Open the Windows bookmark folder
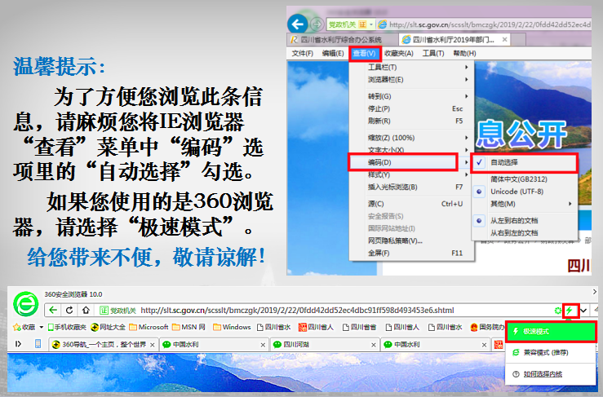This screenshot has height=397, width=603. 232,327
